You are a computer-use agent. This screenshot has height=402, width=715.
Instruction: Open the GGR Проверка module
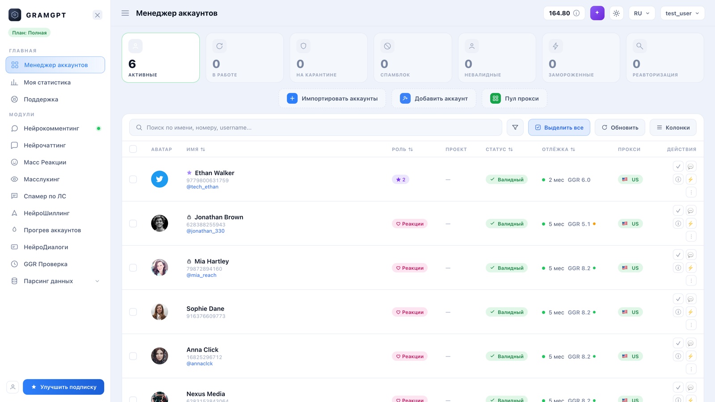pos(55,264)
